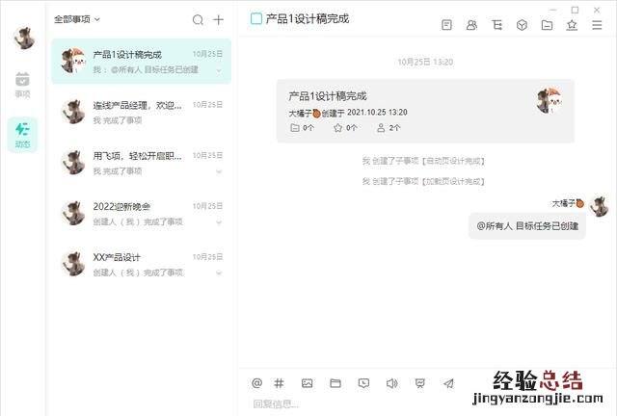Open the members icon in header

coord(471,25)
